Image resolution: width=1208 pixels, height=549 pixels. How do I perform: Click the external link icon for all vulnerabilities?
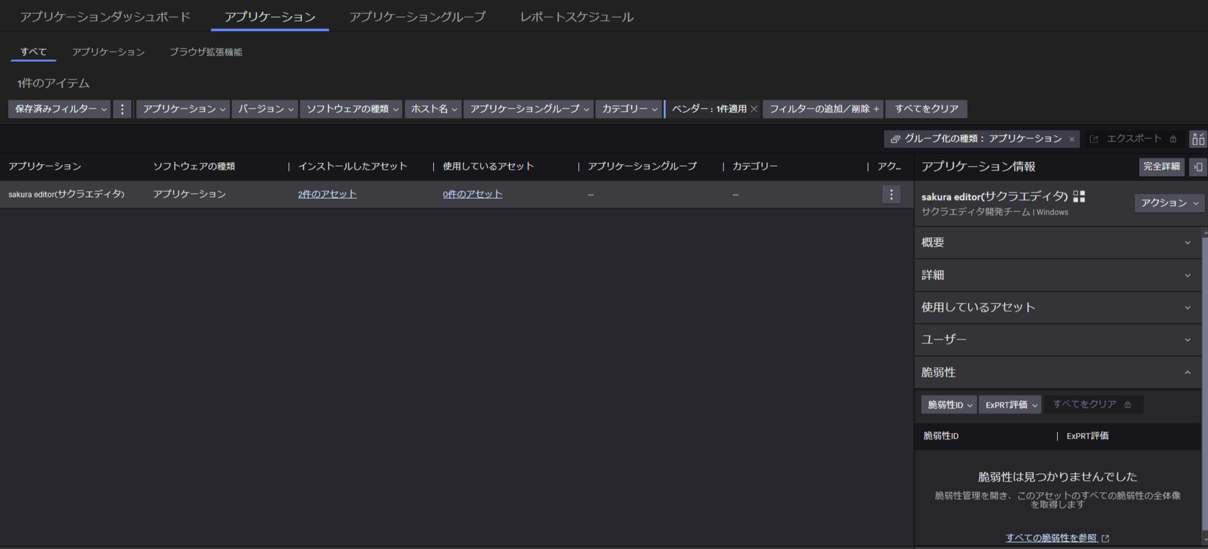pos(1105,538)
